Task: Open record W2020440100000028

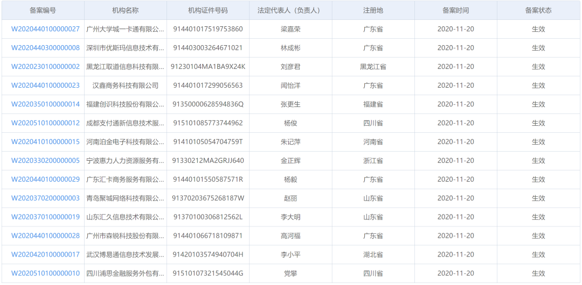Action: (x=45, y=236)
